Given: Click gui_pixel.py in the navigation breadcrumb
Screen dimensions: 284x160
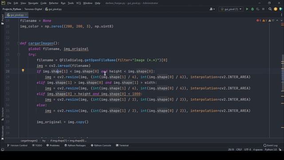Looking at the screenshot, I should point(53,9).
